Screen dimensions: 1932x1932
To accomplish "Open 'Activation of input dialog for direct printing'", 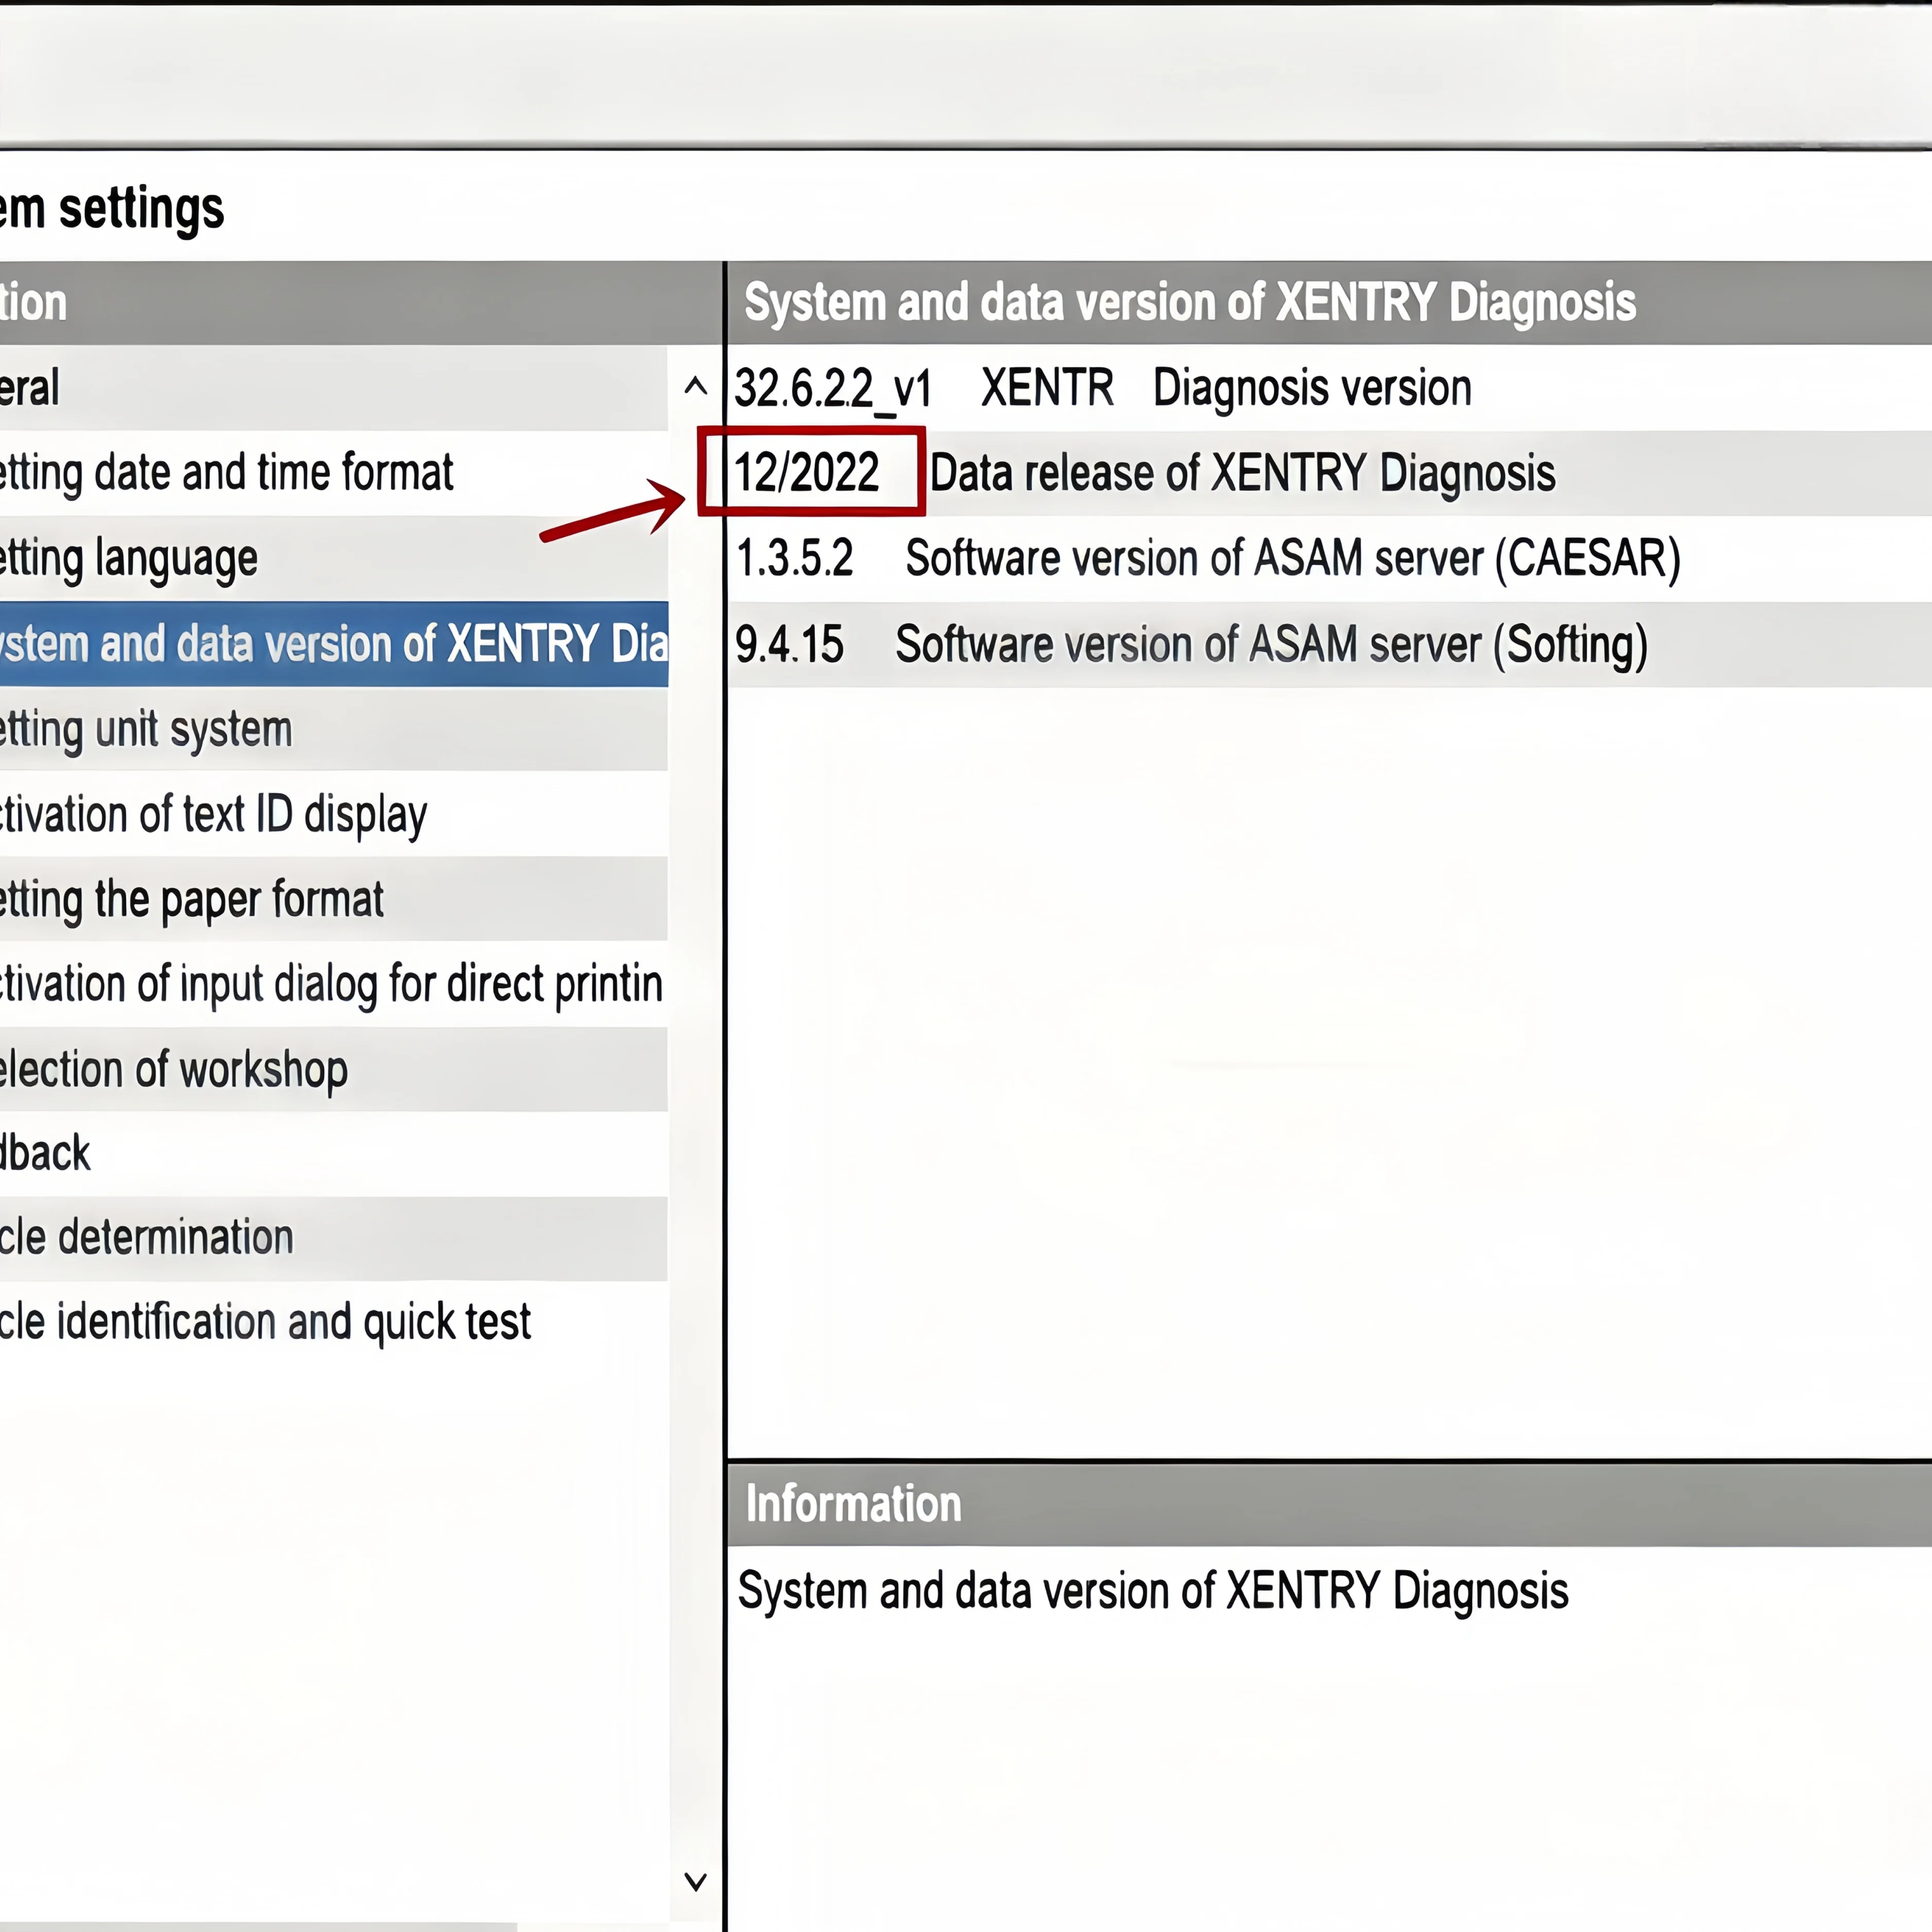I will 333,984.
